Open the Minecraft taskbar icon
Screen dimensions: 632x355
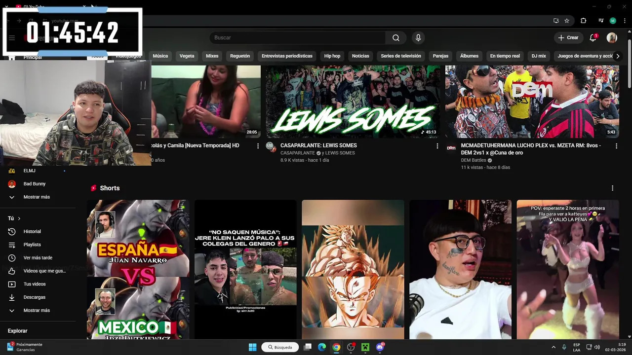tap(365, 347)
